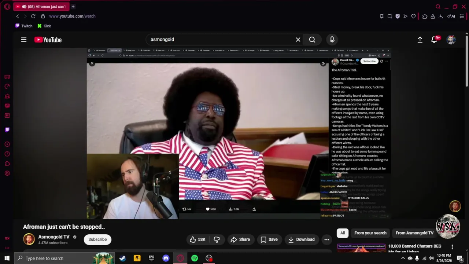Open the browser profile account icon
This screenshot has width=469, height=264.
[x=433, y=16]
